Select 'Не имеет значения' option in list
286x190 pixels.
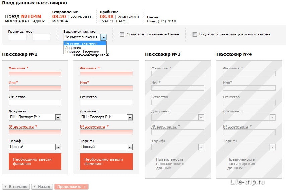pyautogui.click(x=85, y=43)
